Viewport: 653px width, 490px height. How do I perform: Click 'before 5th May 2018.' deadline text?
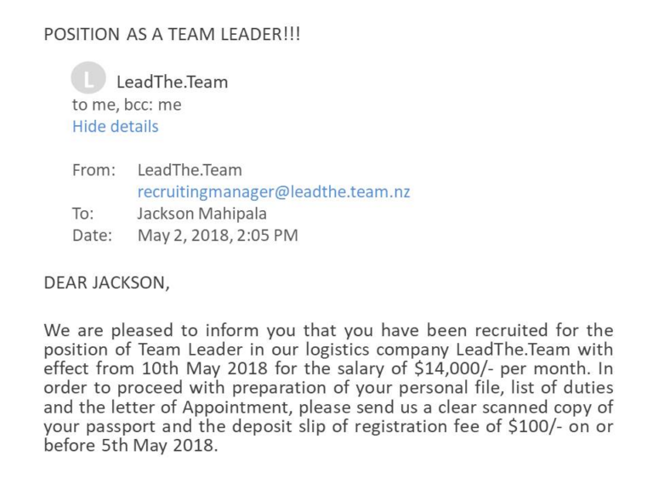pyautogui.click(x=131, y=446)
